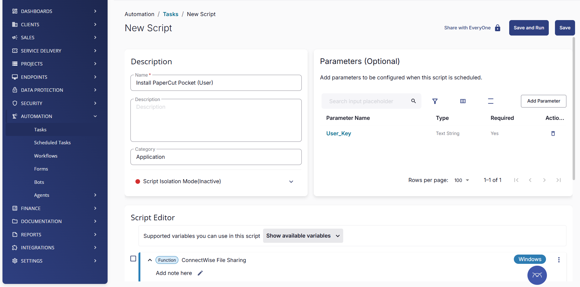Go to Forms under Automation
The image size is (580, 287).
[41, 169]
